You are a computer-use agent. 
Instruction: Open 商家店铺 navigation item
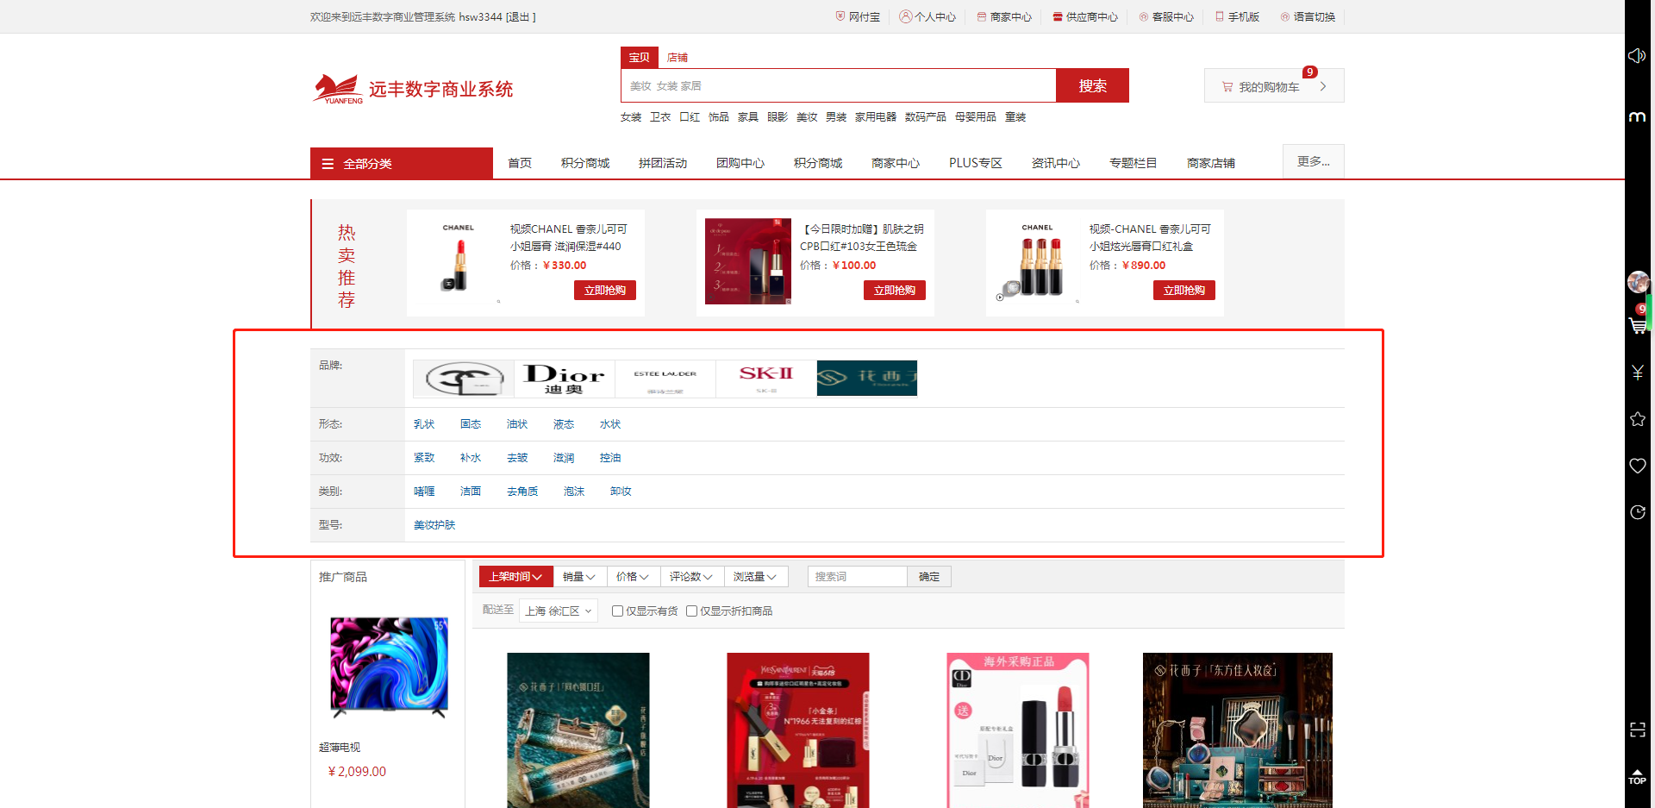pos(1211,163)
